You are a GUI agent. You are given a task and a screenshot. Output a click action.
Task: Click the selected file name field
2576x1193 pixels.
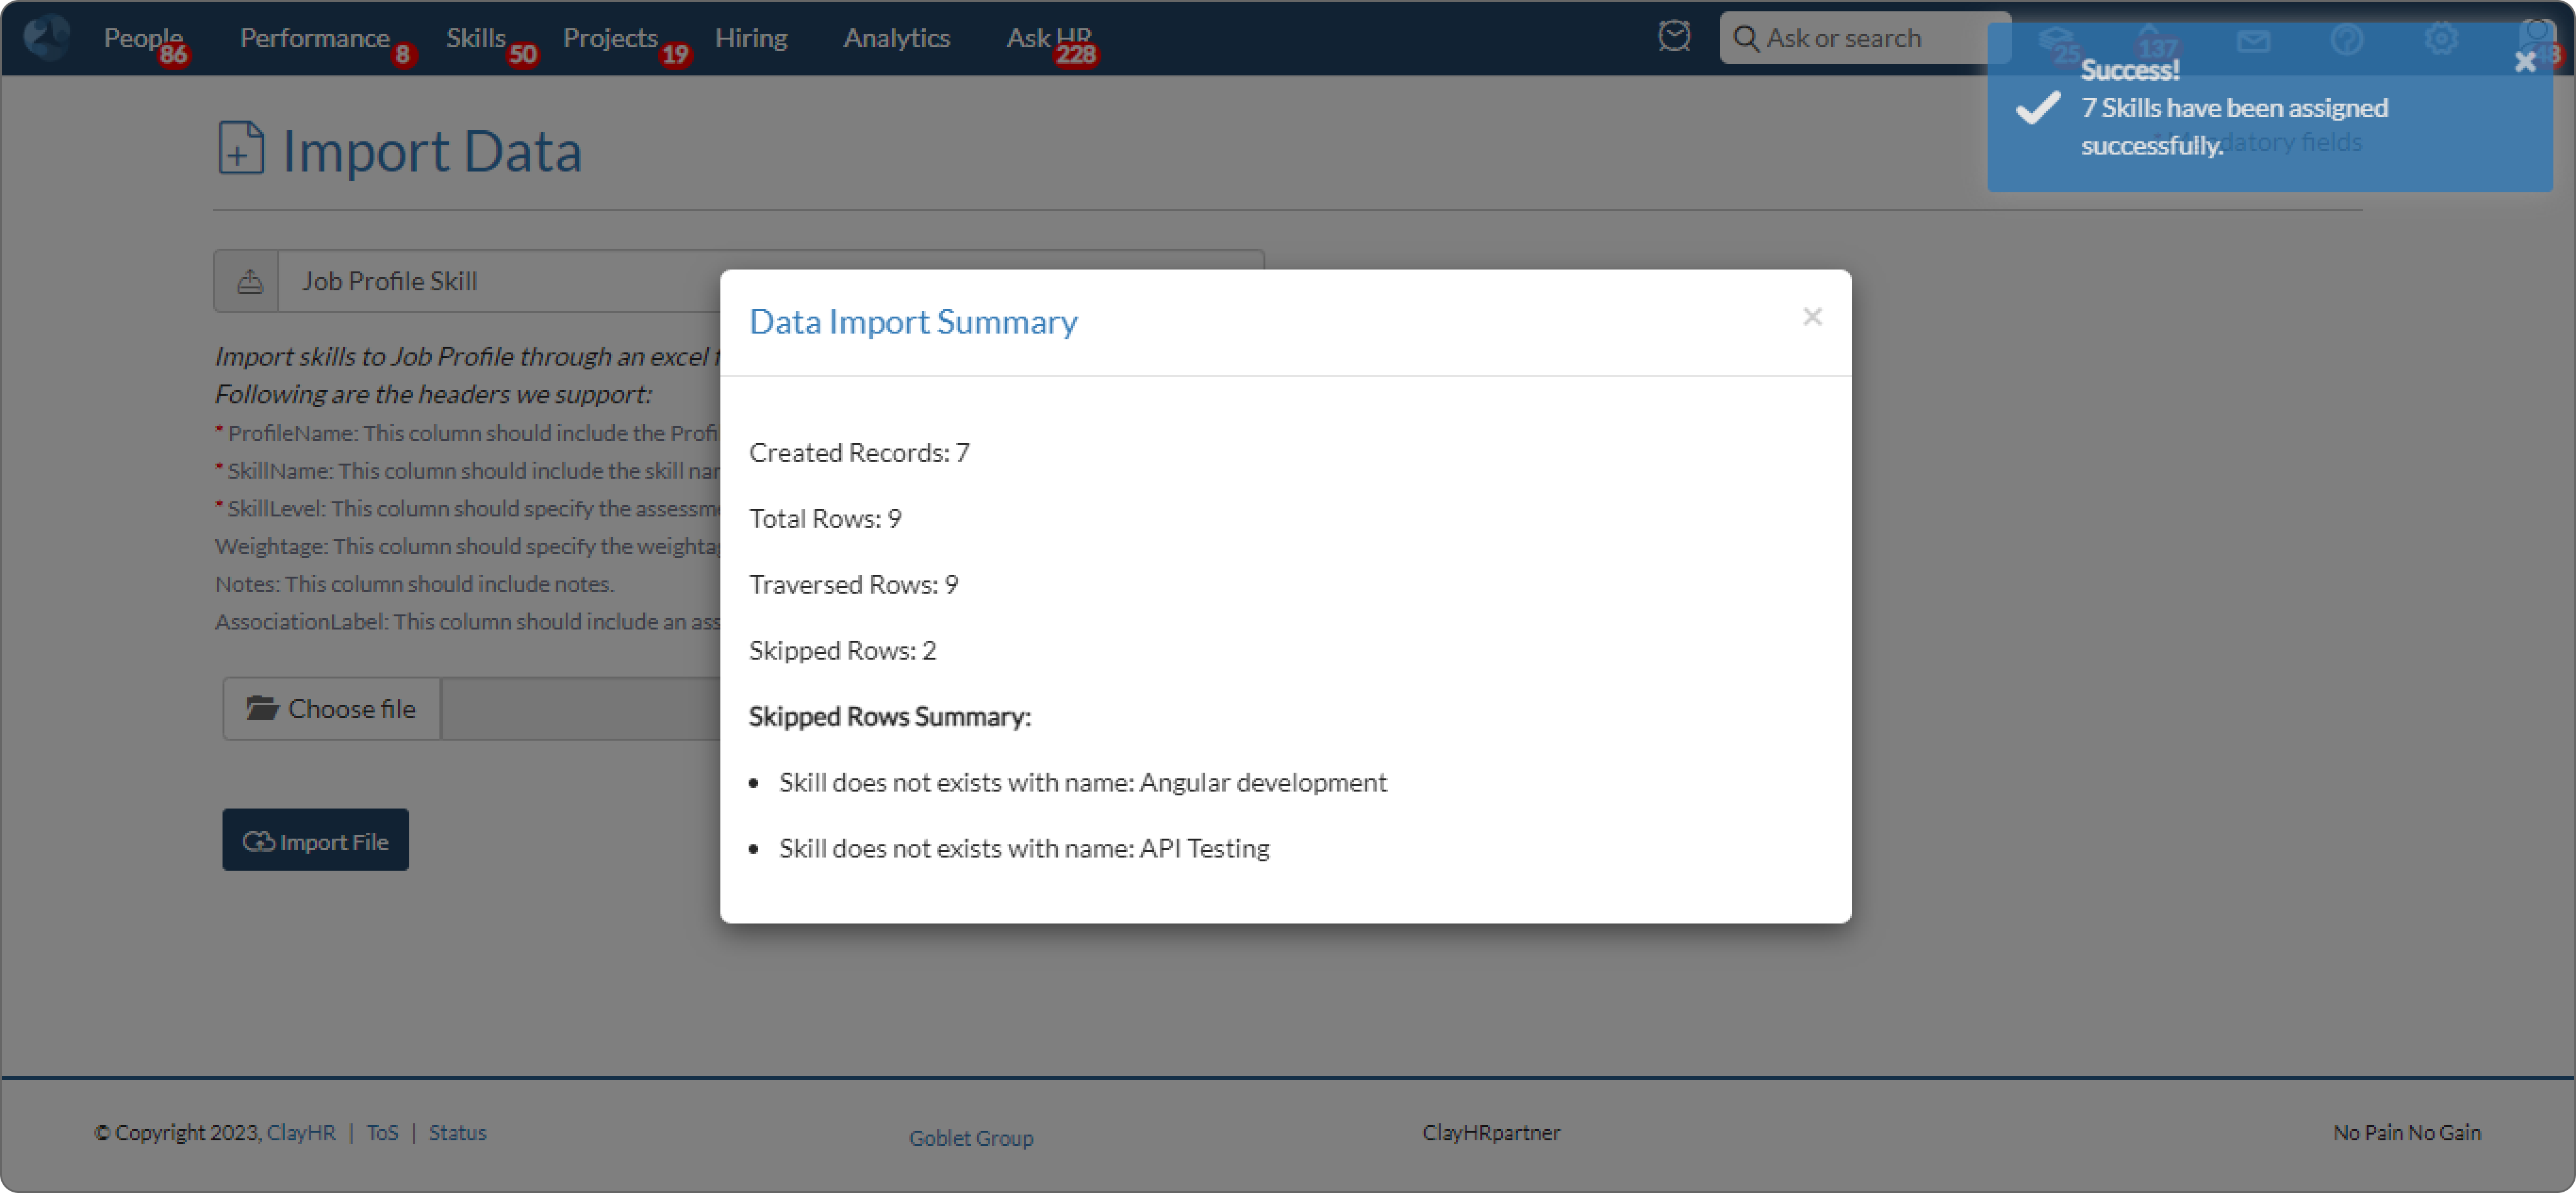[581, 709]
